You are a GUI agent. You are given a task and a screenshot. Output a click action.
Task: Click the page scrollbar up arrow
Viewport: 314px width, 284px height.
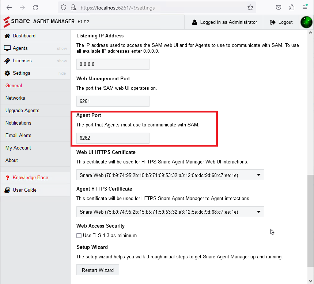pyautogui.click(x=310, y=33)
